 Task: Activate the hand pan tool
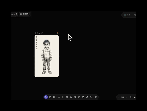click(50, 97)
